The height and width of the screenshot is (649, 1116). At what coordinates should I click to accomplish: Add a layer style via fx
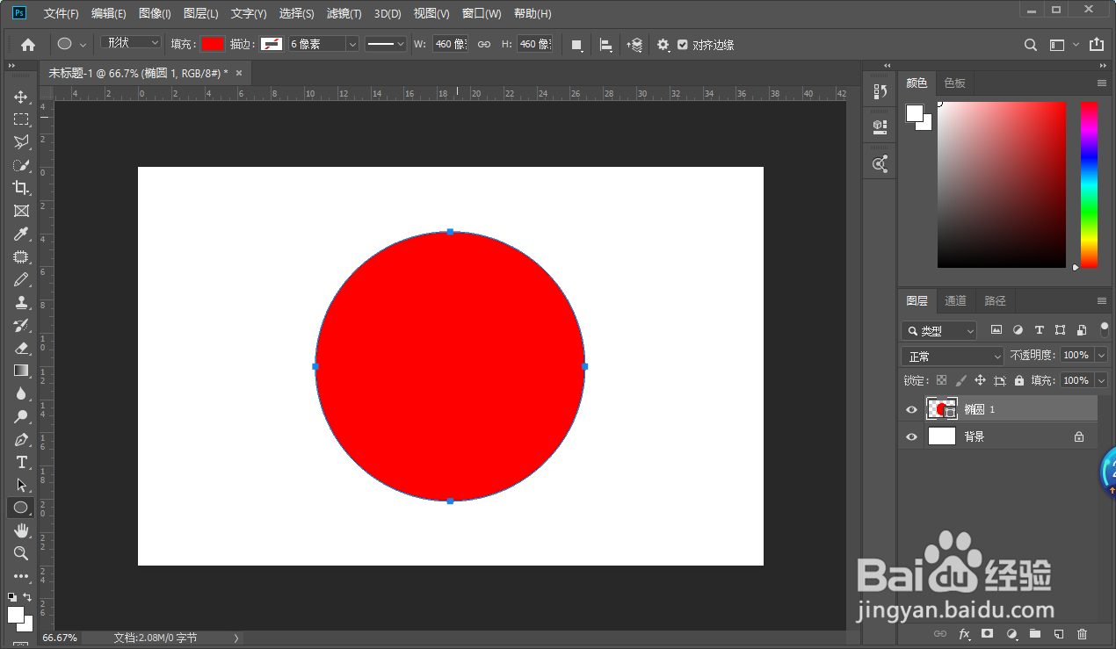[964, 633]
